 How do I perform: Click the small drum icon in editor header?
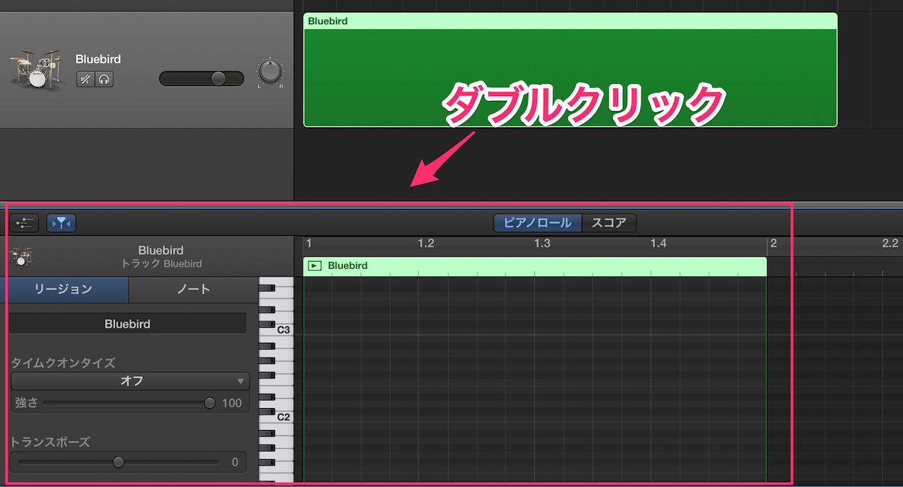coord(21,257)
